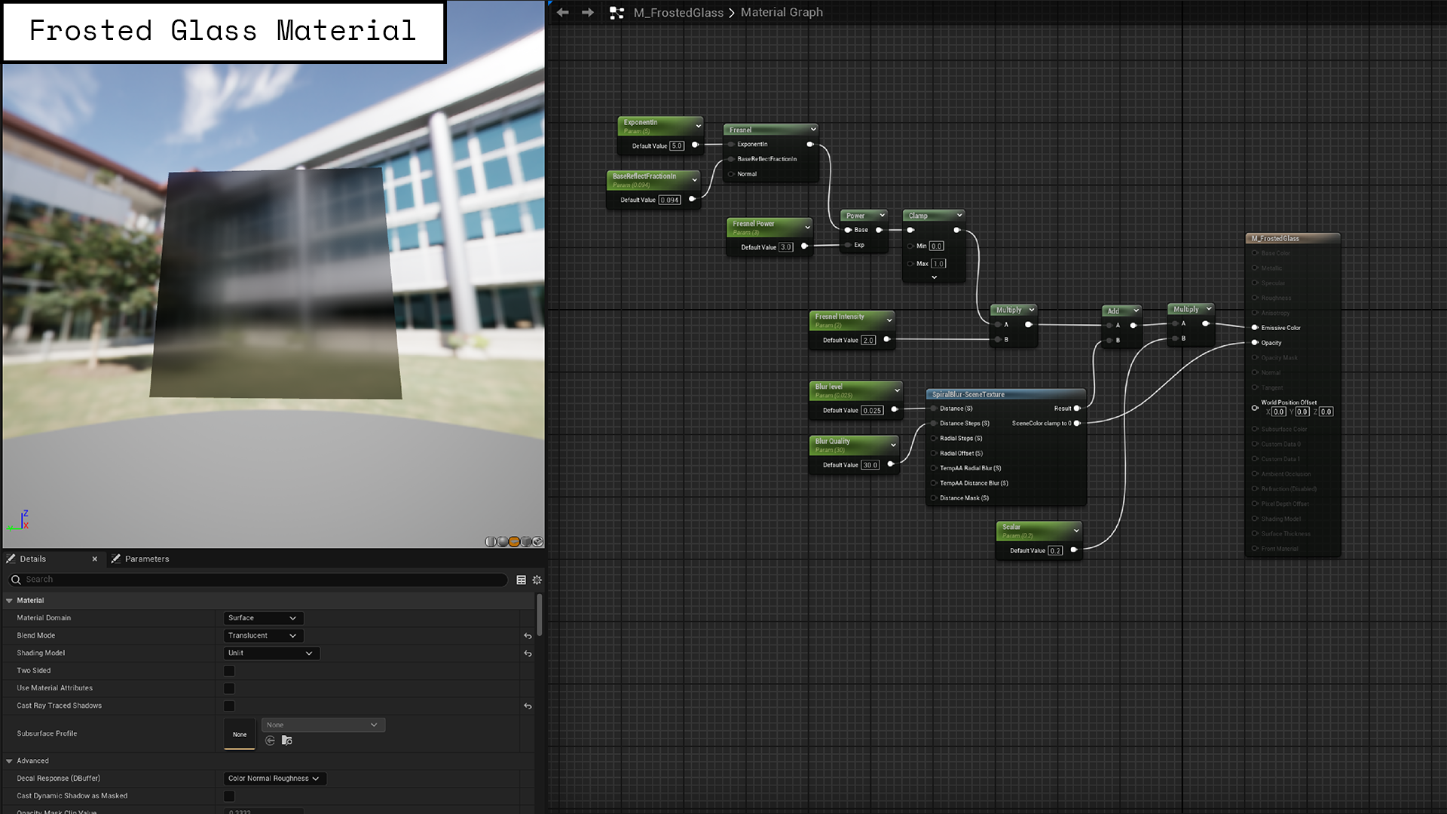Open the Details panel settings gear
Image resolution: width=1447 pixels, height=814 pixels.
coord(537,580)
